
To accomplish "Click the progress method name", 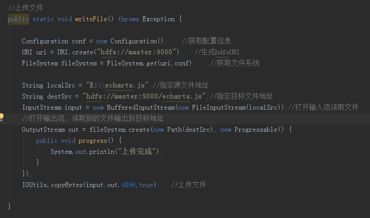I will 93,141.
